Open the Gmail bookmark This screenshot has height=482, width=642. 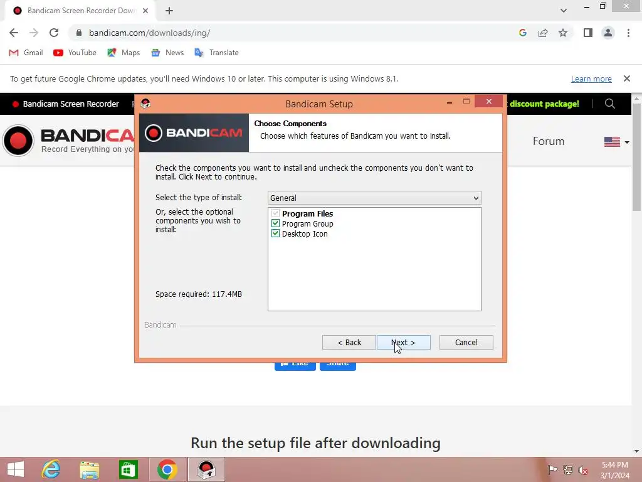26,53
